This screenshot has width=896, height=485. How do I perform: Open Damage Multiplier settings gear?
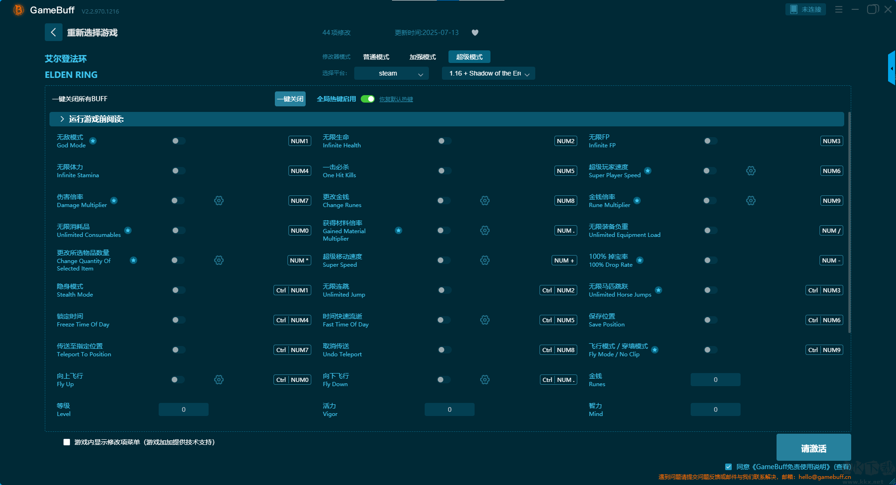(x=219, y=201)
